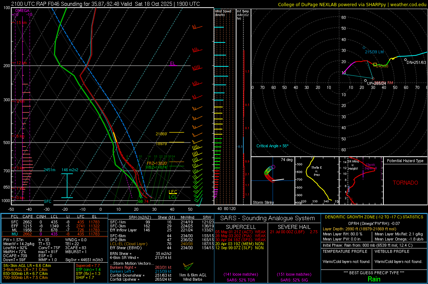This screenshot has height=284, width=428.
Task: Click 'Supercell = 7.7' composite value
Action: tap(88, 266)
